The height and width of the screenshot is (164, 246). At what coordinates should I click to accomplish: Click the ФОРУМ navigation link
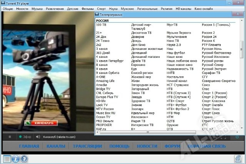coord(172,146)
